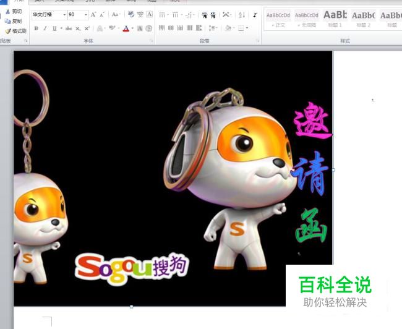Toggle Strikethrough formatting
402x329 pixels.
point(69,28)
